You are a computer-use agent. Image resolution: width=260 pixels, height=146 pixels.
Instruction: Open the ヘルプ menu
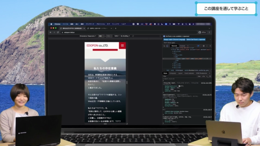[x=123, y=24]
